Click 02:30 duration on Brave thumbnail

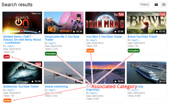click(162, 32)
